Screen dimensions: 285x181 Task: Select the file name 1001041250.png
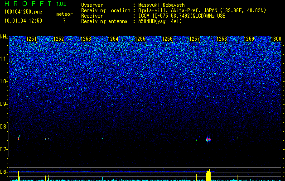tap(24, 12)
